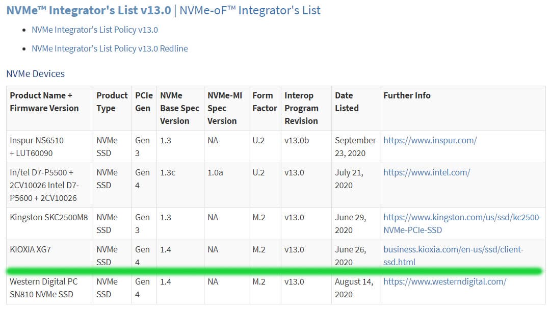Click the NVMe Devices section heading
Image resolution: width=550 pixels, height=309 pixels.
coord(35,74)
